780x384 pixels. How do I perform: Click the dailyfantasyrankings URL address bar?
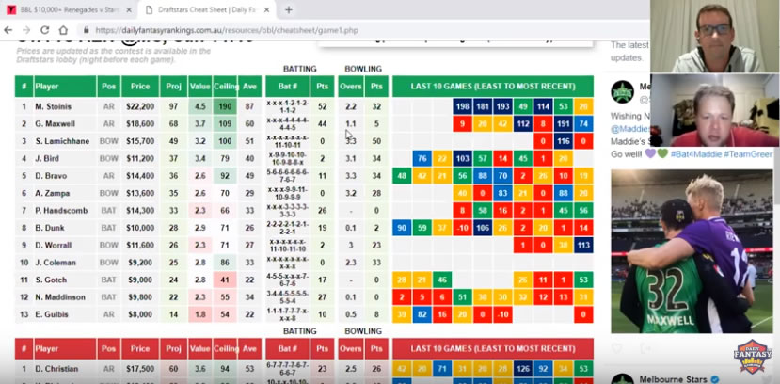(227, 30)
